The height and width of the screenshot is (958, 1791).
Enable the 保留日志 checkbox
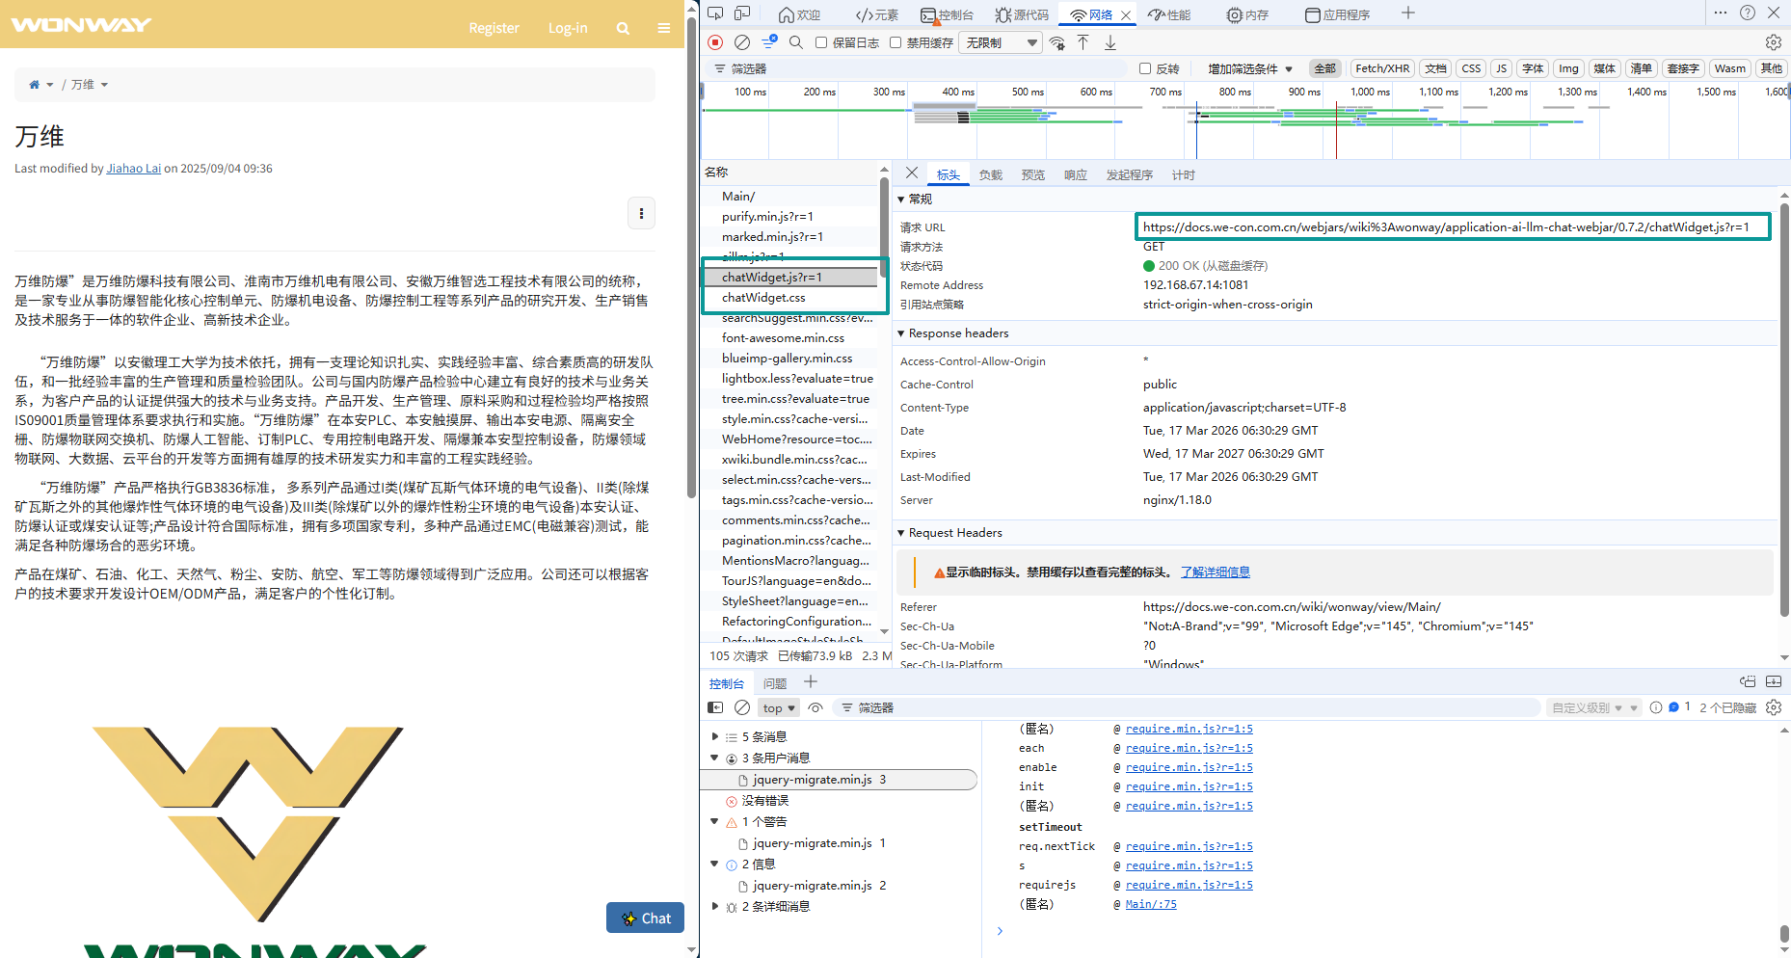821,42
